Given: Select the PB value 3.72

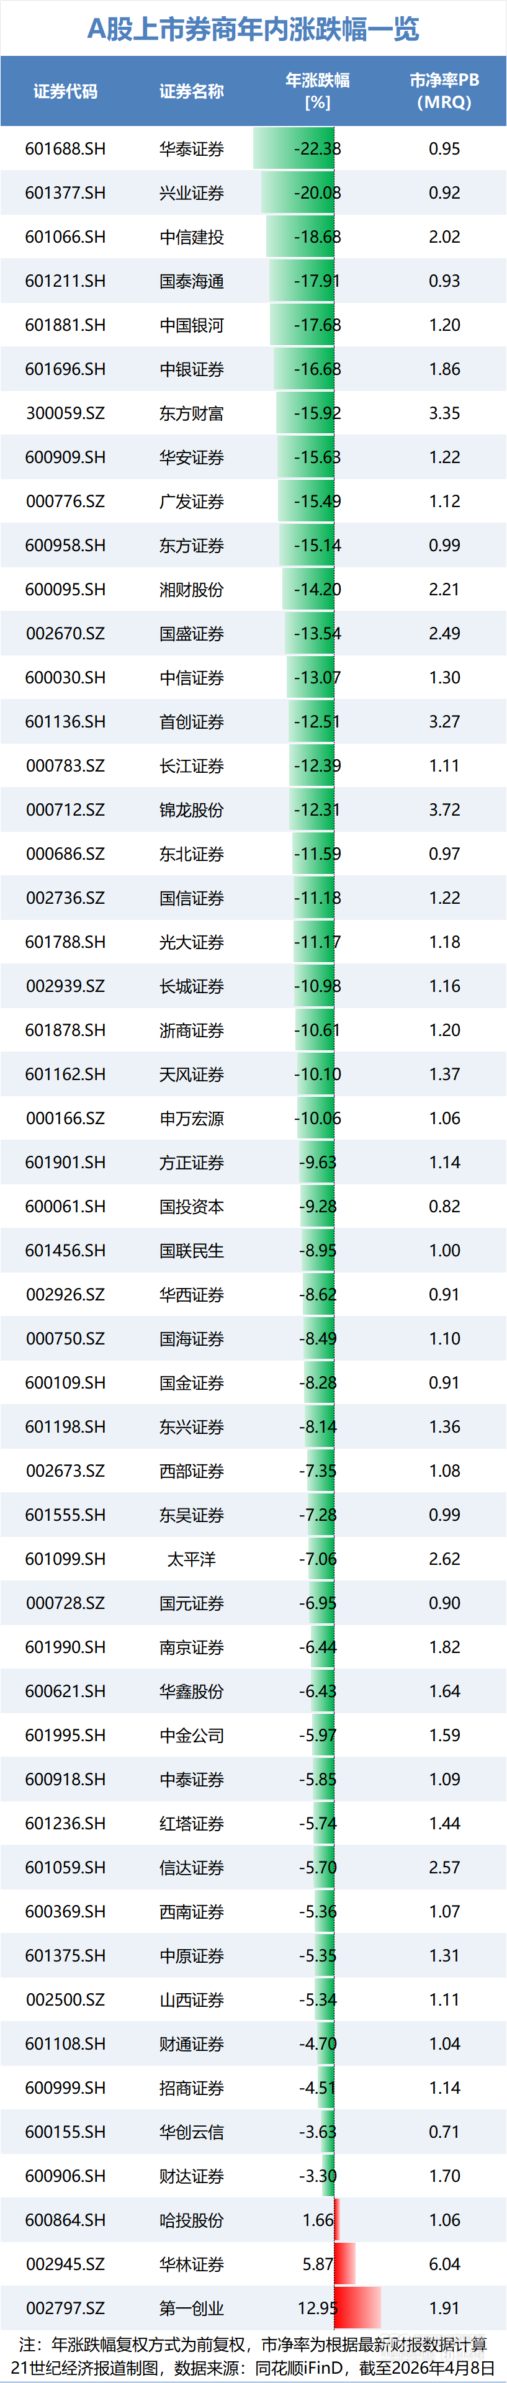Looking at the screenshot, I should click(x=444, y=810).
